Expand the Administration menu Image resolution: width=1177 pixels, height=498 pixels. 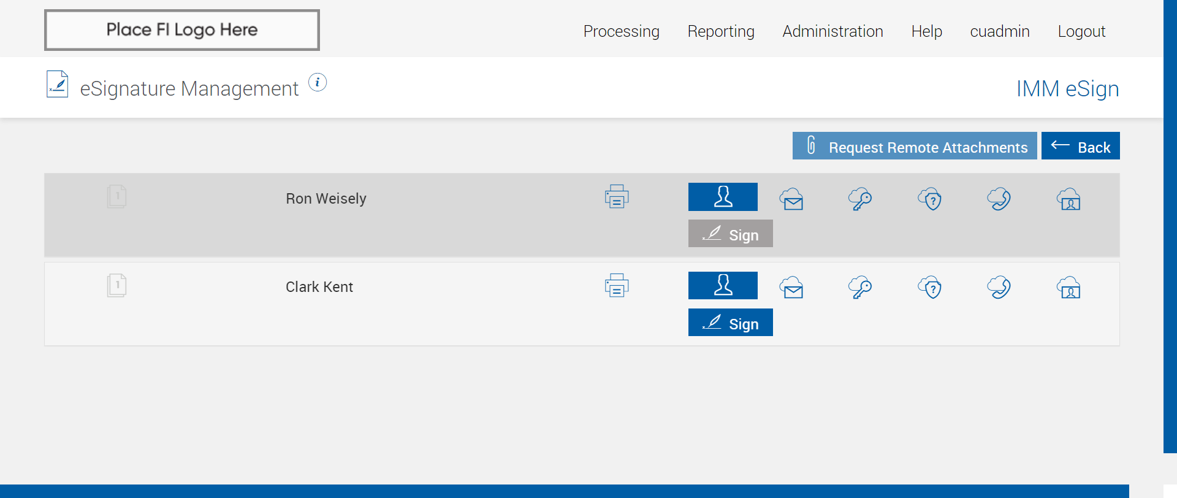coord(832,31)
